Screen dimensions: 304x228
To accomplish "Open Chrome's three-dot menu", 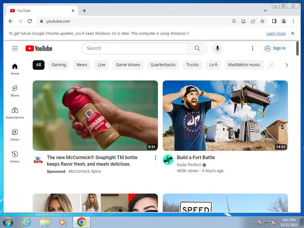I will 293,21.
